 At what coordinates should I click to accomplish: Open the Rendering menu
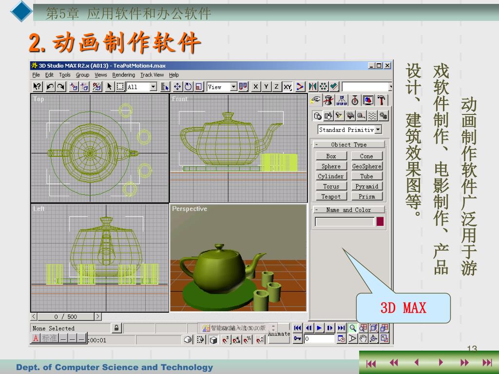pyautogui.click(x=123, y=75)
